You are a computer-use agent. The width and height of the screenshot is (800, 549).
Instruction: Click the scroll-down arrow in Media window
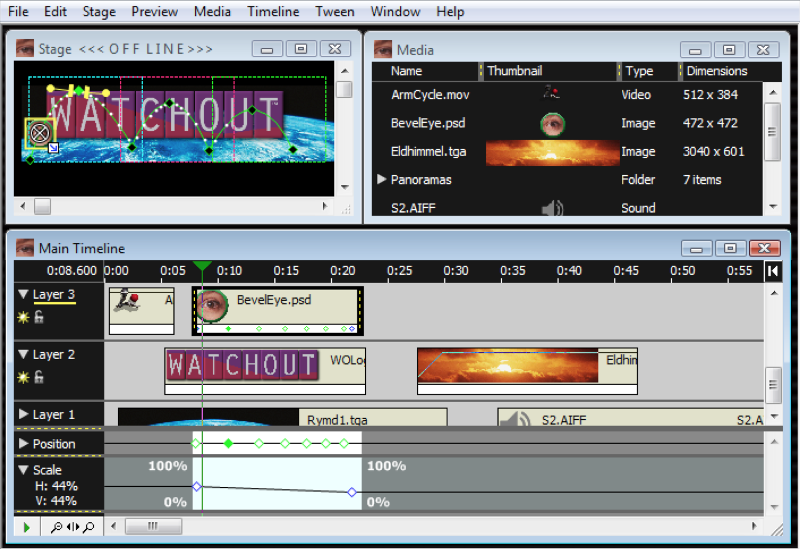pyautogui.click(x=773, y=206)
